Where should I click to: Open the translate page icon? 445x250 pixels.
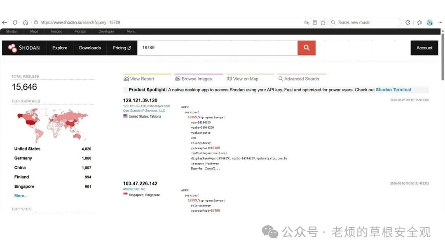point(306,22)
